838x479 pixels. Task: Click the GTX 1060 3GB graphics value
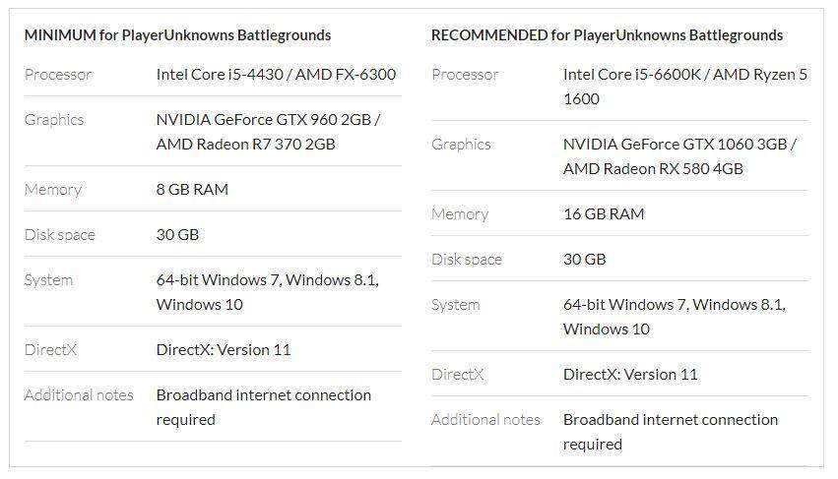(679, 144)
